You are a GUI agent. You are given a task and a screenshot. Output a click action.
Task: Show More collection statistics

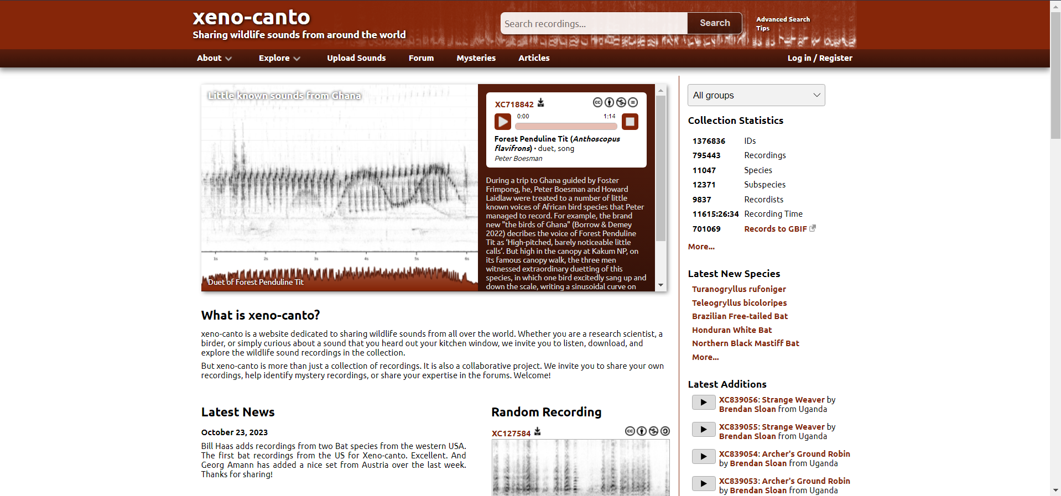(701, 247)
